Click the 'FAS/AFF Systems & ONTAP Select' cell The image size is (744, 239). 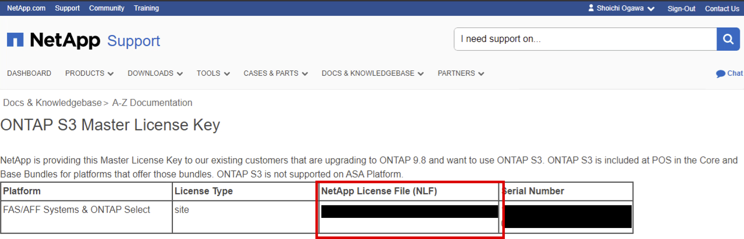(x=86, y=217)
